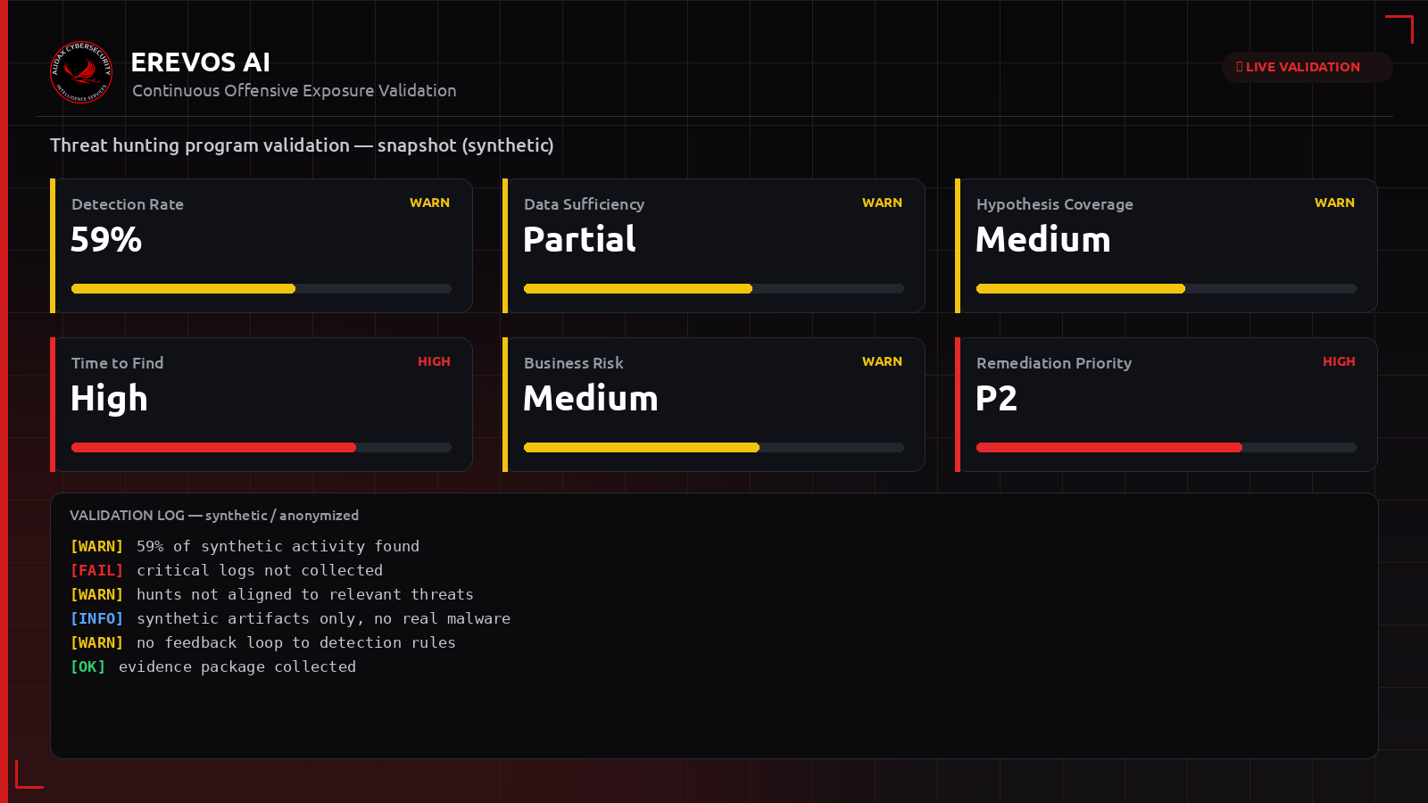
Task: Select the Business Risk card label
Action: click(573, 363)
